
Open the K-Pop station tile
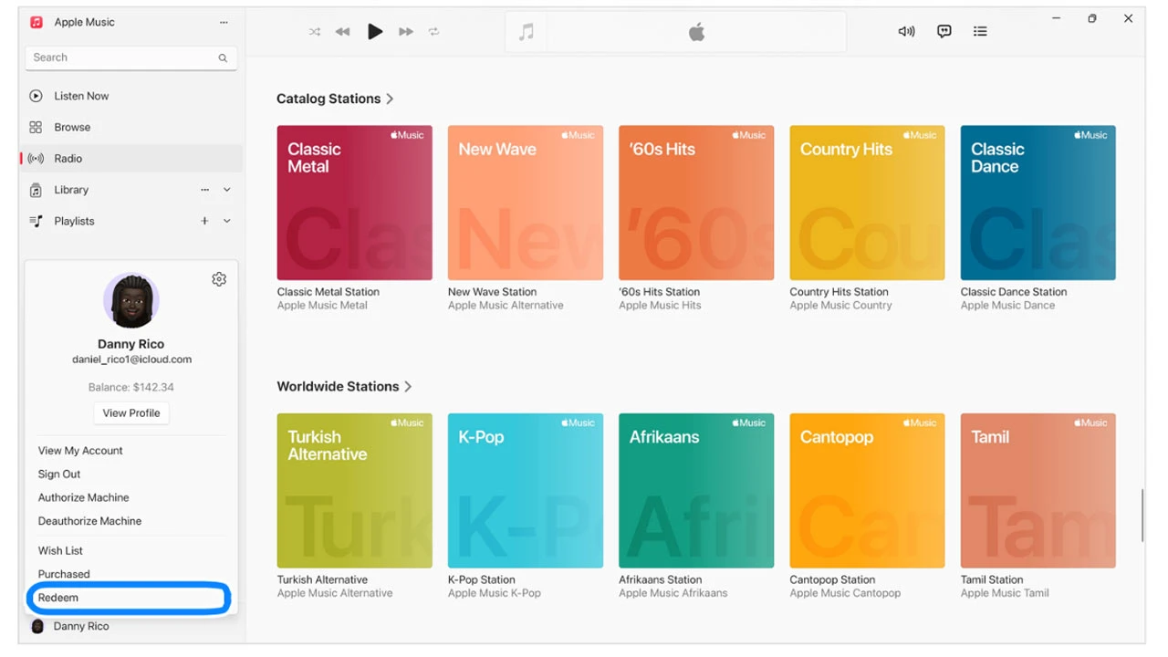[x=526, y=491]
